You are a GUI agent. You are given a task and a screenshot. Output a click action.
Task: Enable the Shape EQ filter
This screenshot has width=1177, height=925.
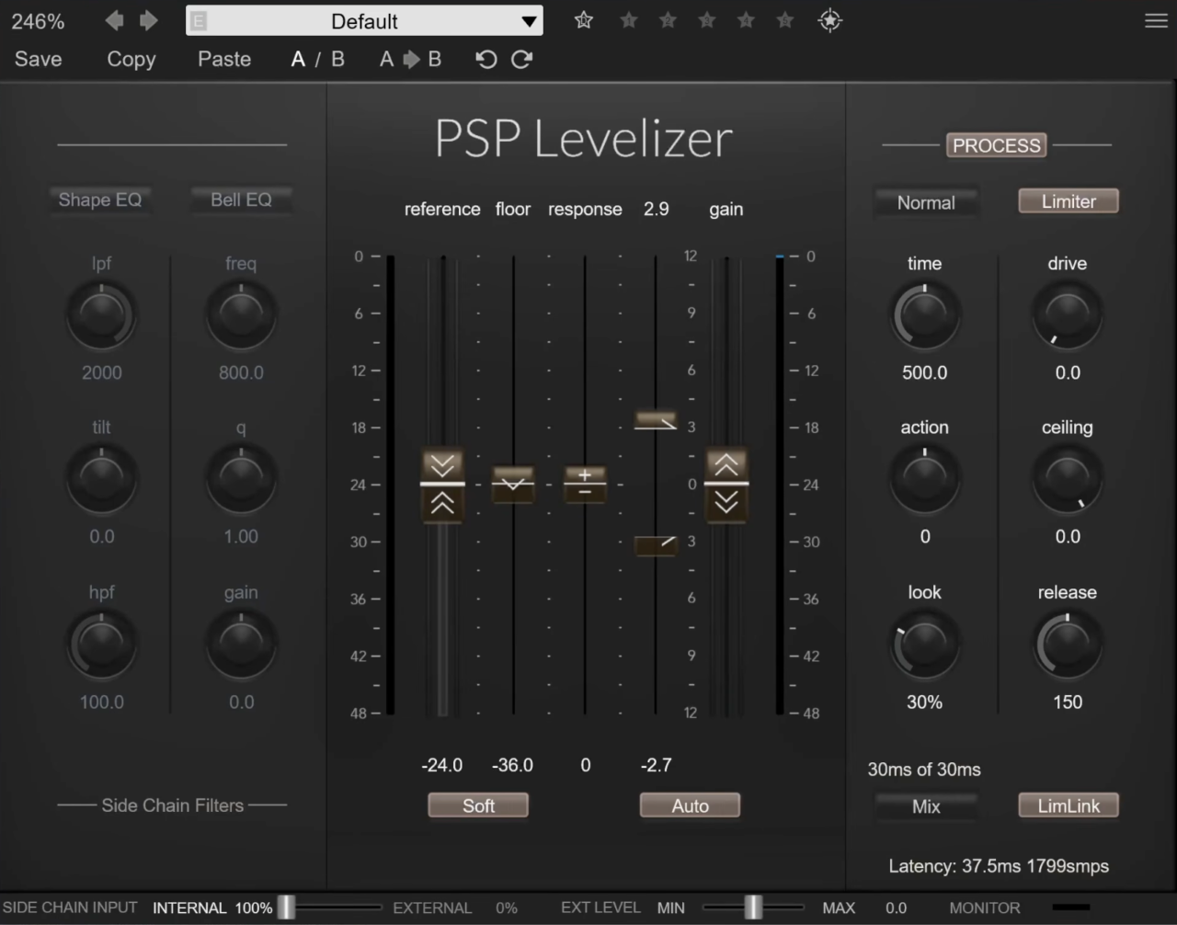100,200
